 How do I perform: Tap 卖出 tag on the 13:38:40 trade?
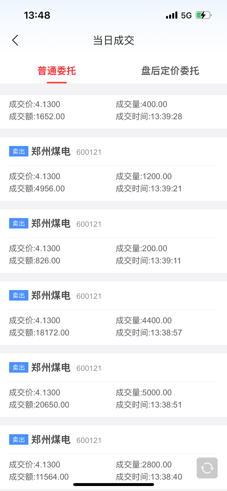[19, 440]
